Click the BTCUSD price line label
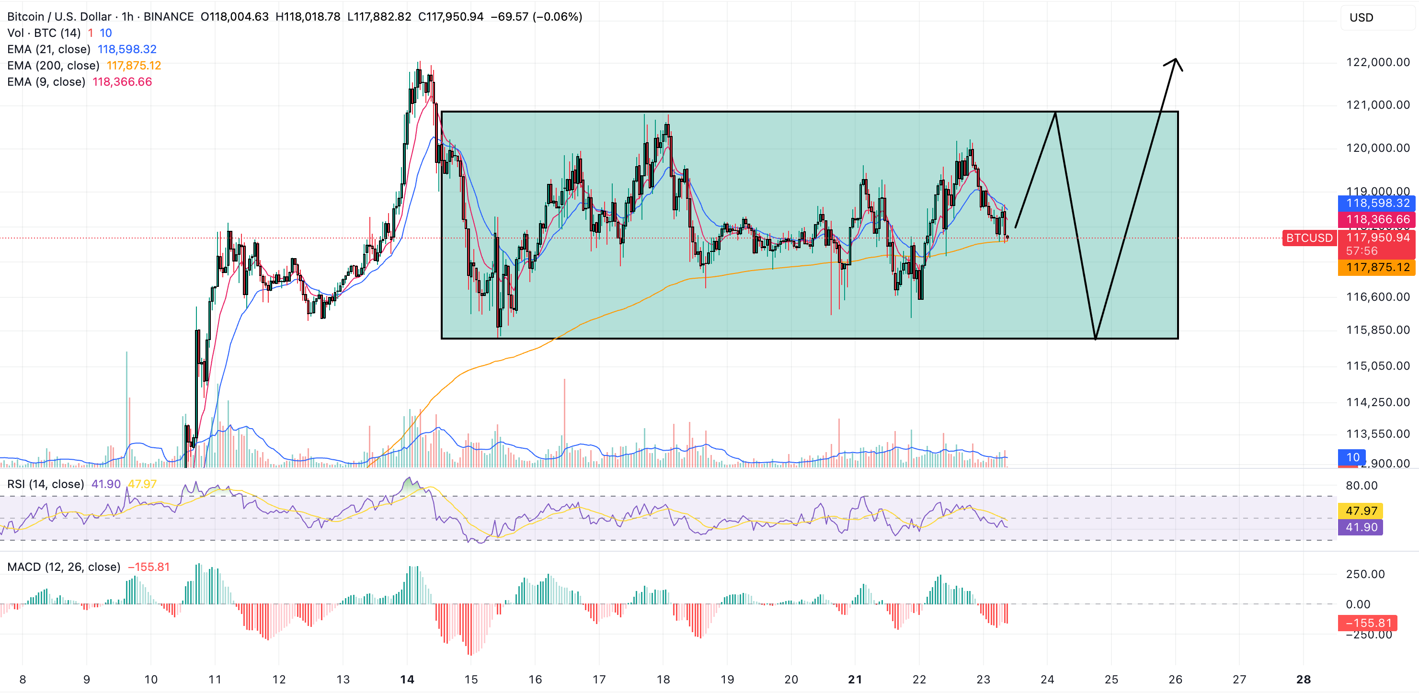 point(1309,238)
